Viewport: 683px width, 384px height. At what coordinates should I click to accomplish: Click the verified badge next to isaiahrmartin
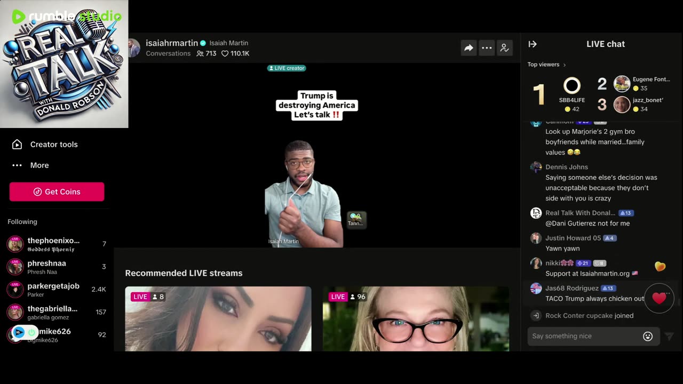click(203, 43)
